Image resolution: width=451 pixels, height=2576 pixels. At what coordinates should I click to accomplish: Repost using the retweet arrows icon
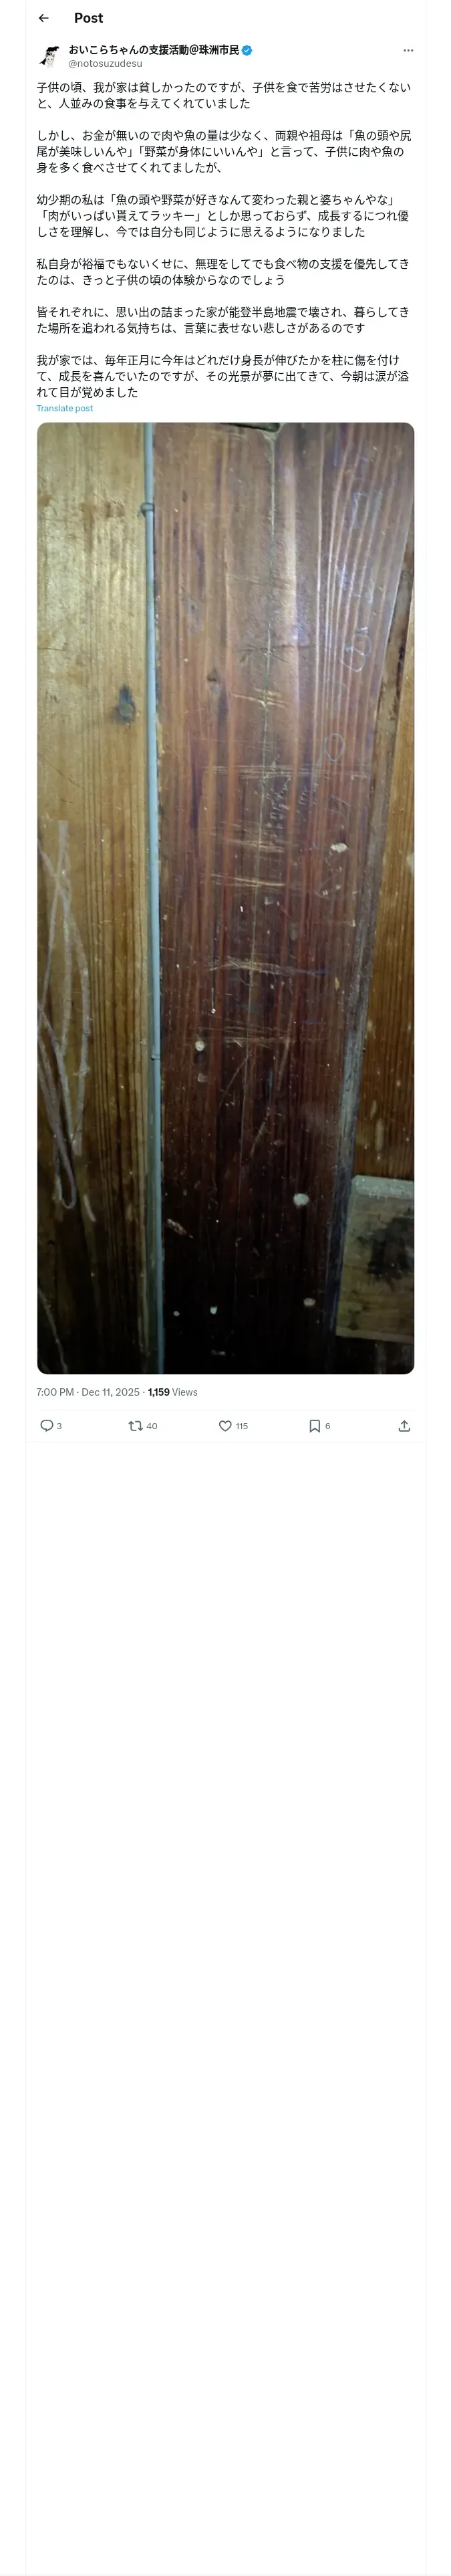pyautogui.click(x=135, y=1426)
